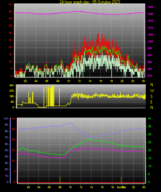This screenshot has width=161, height=192.
Task: Pick the pressure axis value 1005
Action: 150,35
